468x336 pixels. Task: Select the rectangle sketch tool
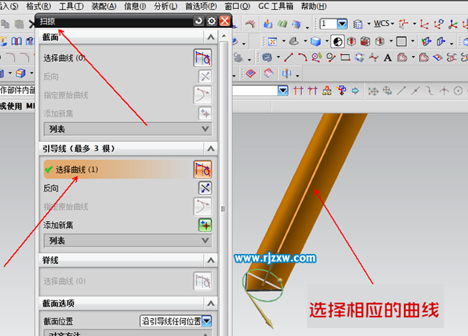pyautogui.click(x=345, y=58)
